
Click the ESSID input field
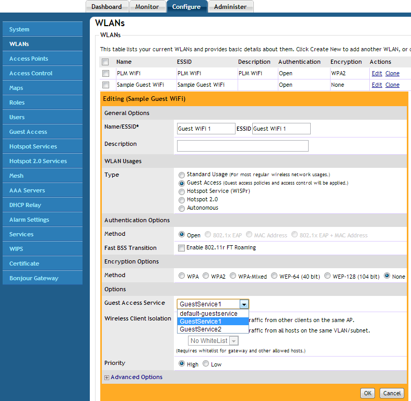(x=281, y=129)
